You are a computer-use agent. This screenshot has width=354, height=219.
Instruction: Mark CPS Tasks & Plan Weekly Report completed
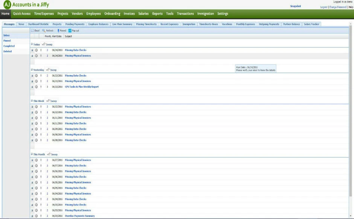click(37, 87)
